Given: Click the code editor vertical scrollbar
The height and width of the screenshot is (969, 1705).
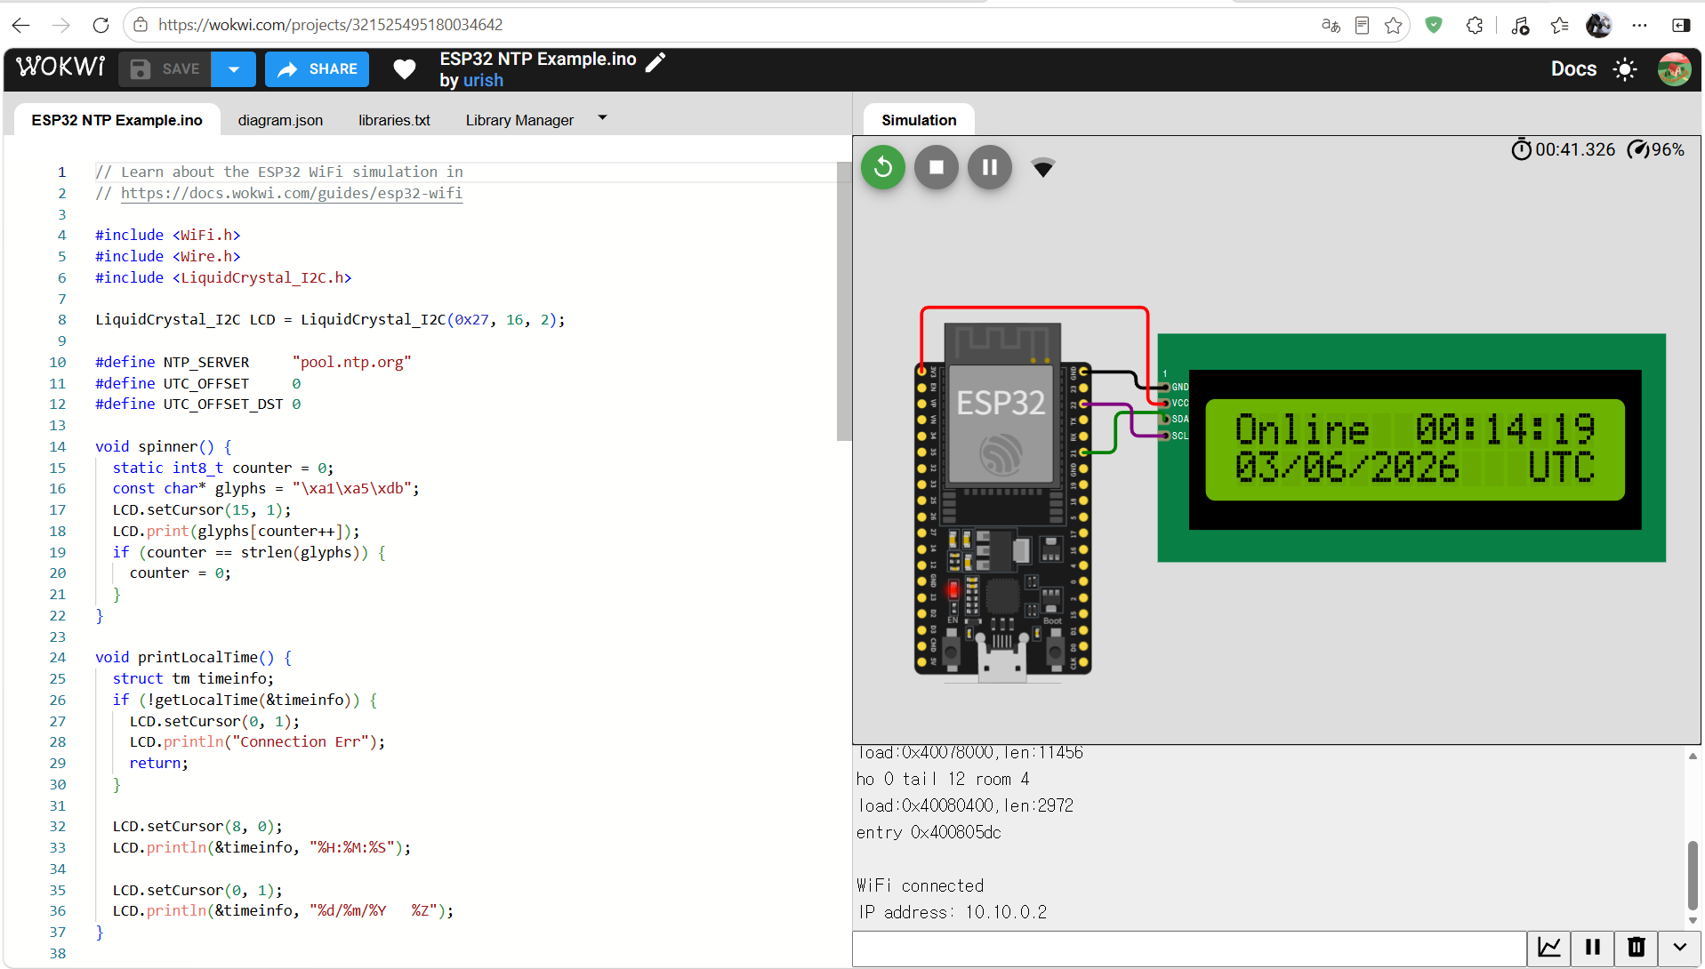Looking at the screenshot, I should [x=843, y=301].
